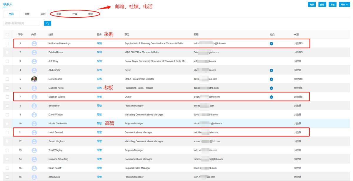Click Jeff Flory's default avatar icon
Image resolution: width=353 pixels, height=181 pixels.
34,61
